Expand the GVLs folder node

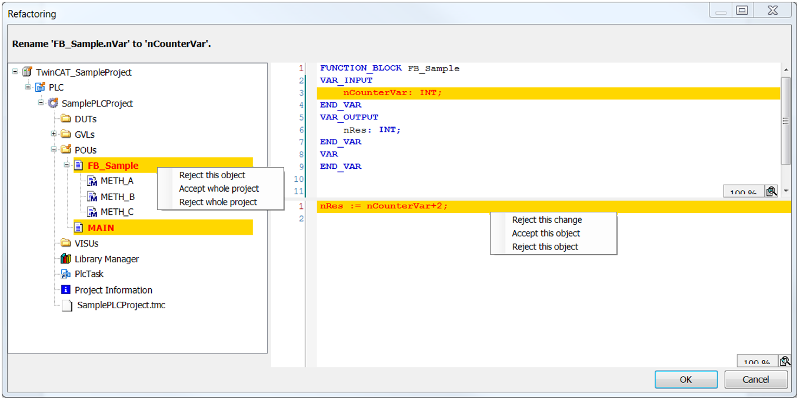pyautogui.click(x=54, y=134)
